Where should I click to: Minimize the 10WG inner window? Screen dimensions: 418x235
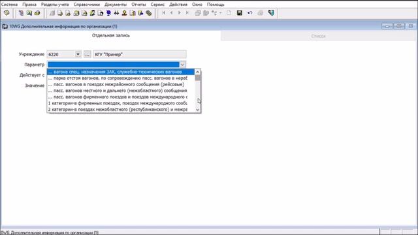387,26
